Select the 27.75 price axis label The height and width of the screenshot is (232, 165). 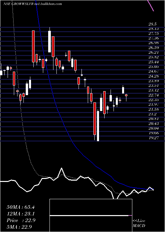tap(153, 33)
